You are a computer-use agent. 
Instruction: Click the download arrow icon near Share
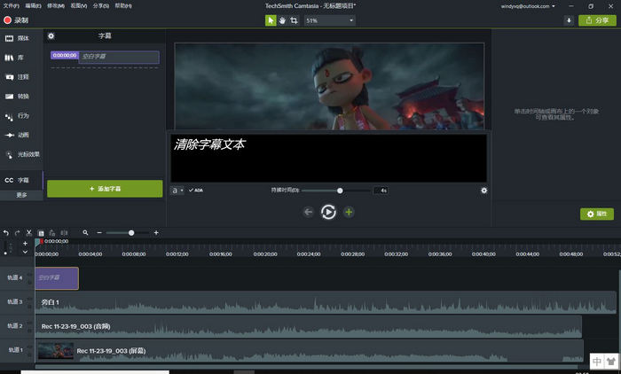pos(569,20)
